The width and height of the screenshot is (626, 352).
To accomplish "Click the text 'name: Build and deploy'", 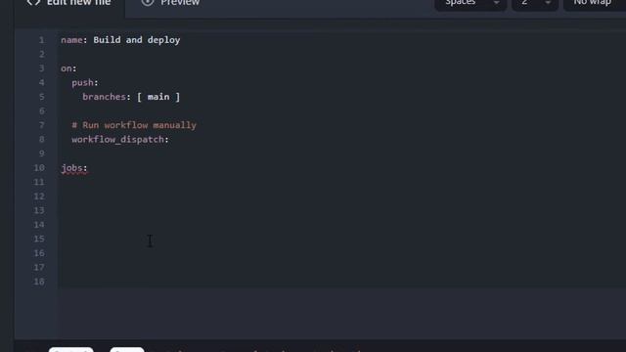I will coord(120,40).
